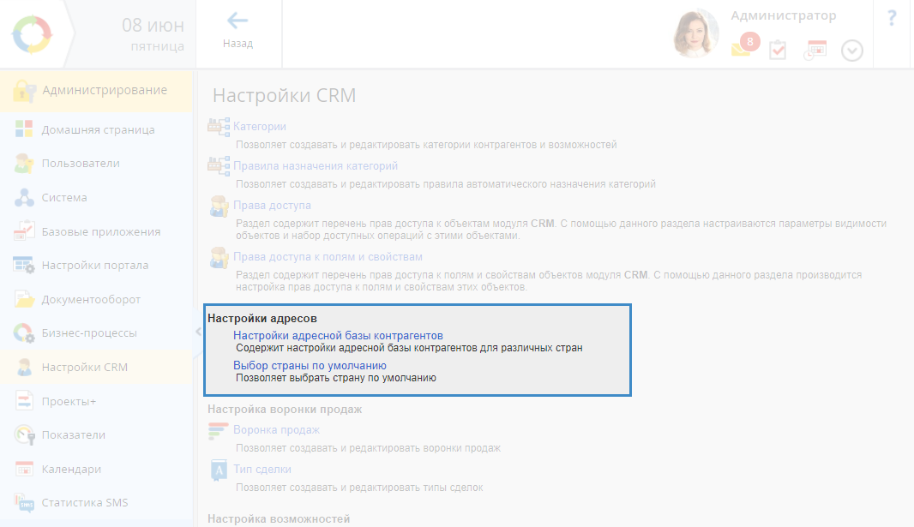Click the Пользователи sidebar icon
This screenshot has height=527, width=914.
click(x=24, y=164)
